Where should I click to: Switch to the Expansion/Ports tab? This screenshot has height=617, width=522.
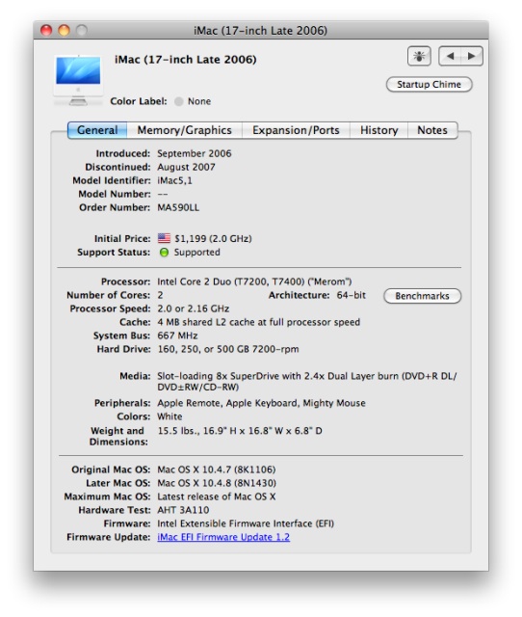pos(296,130)
